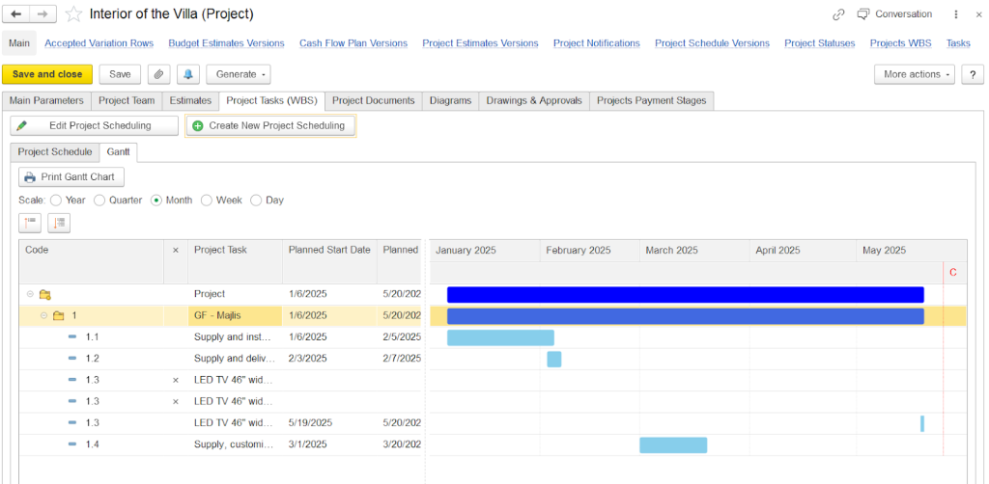
Task: Click the bell notification icon
Action: click(186, 74)
